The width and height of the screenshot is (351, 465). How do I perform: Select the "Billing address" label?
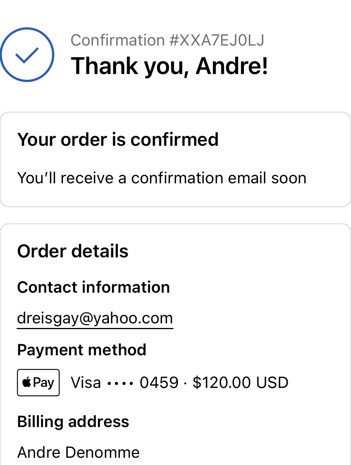tap(73, 421)
